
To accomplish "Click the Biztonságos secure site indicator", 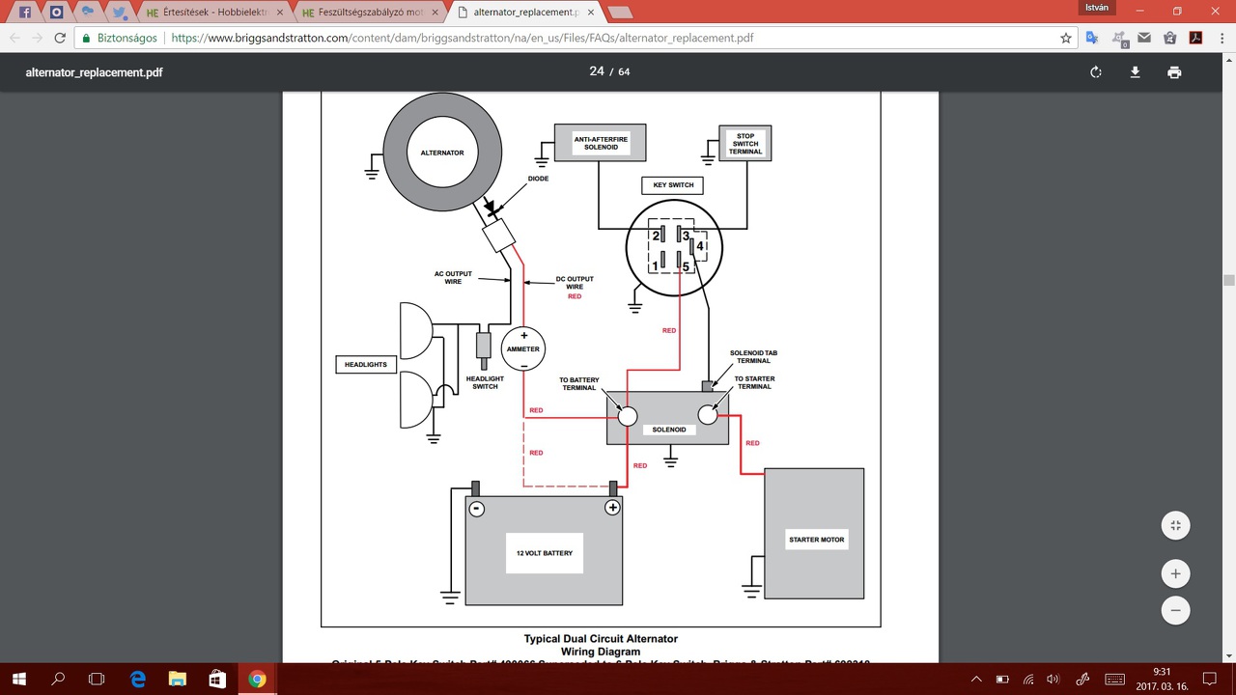I will [123, 39].
